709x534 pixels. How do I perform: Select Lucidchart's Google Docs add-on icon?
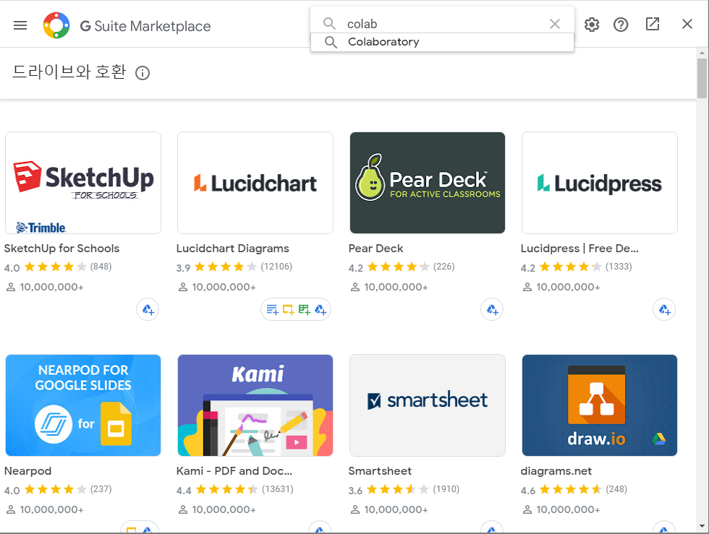[x=272, y=309]
